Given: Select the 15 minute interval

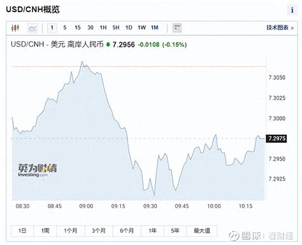Looking at the screenshot, I should tap(78, 28).
